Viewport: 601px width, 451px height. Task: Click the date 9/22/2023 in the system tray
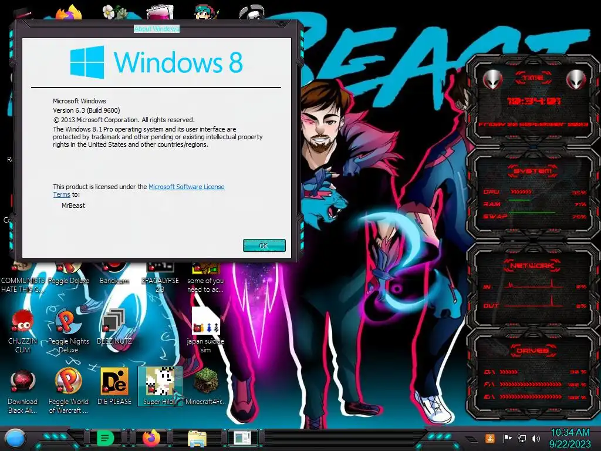[x=570, y=444]
